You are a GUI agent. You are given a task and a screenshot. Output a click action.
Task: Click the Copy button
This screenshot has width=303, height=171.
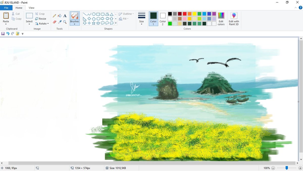tap(17, 19)
